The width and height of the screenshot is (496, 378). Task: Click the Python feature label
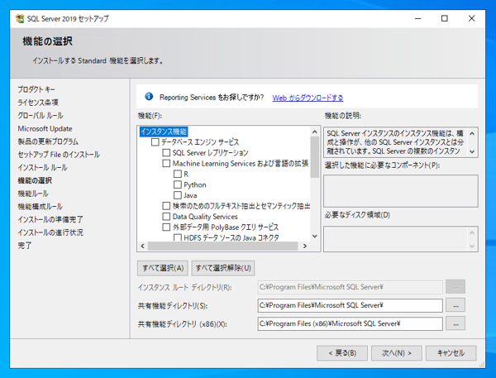coord(195,184)
